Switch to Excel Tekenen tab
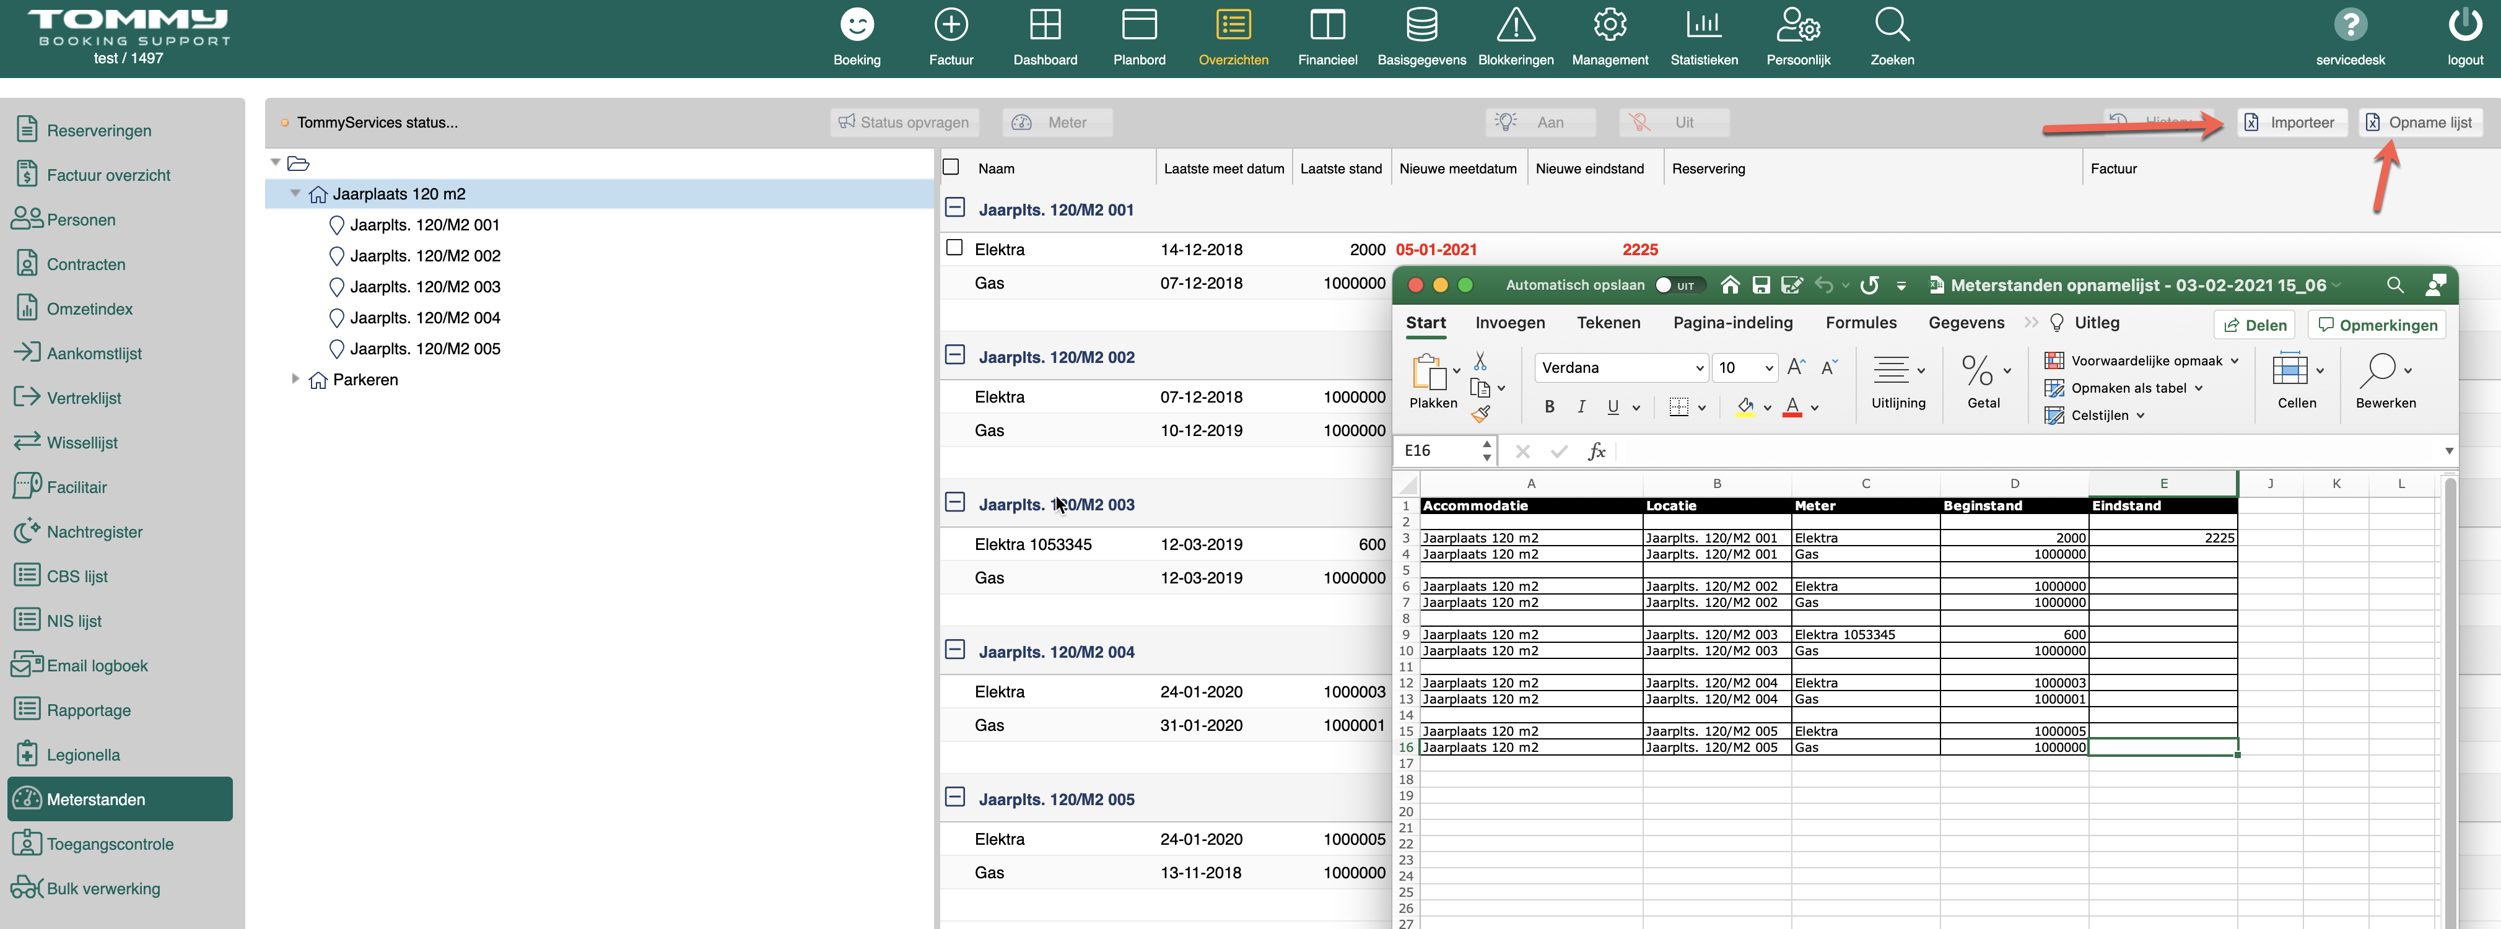This screenshot has height=929, width=2501. (1608, 323)
